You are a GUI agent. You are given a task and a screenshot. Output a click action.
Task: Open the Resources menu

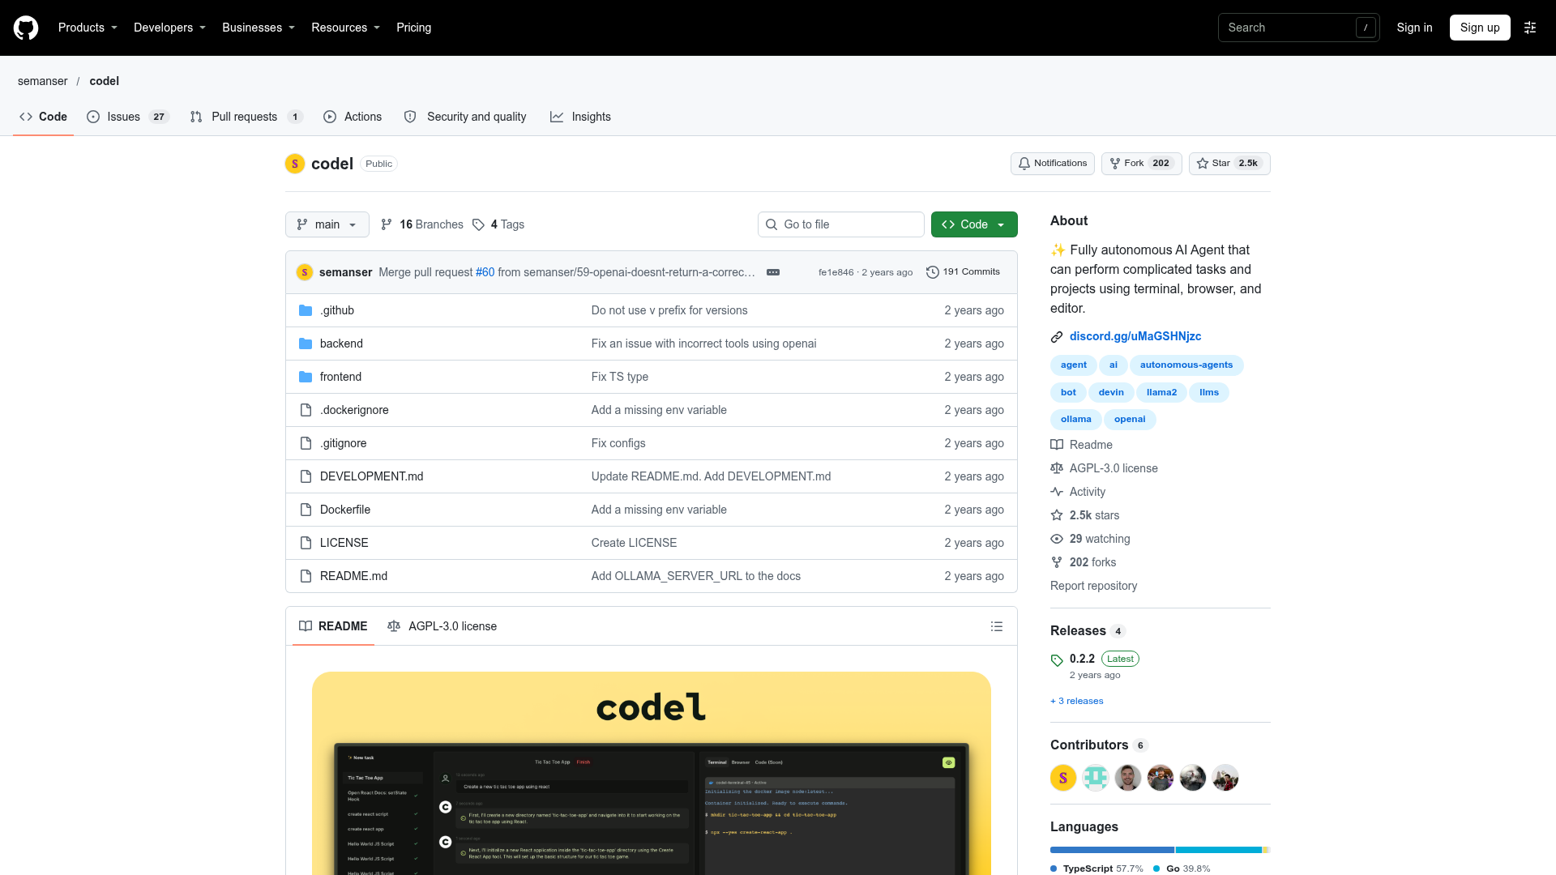click(345, 28)
